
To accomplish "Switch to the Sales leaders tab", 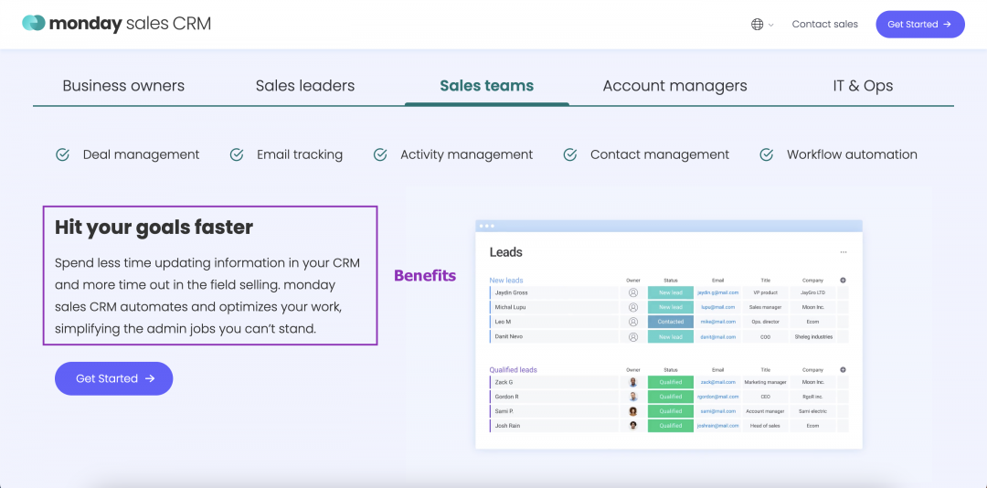I will tap(305, 86).
